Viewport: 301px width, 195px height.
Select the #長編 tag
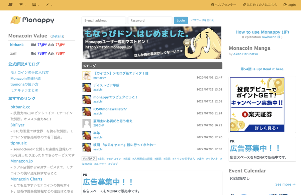tap(127, 159)
